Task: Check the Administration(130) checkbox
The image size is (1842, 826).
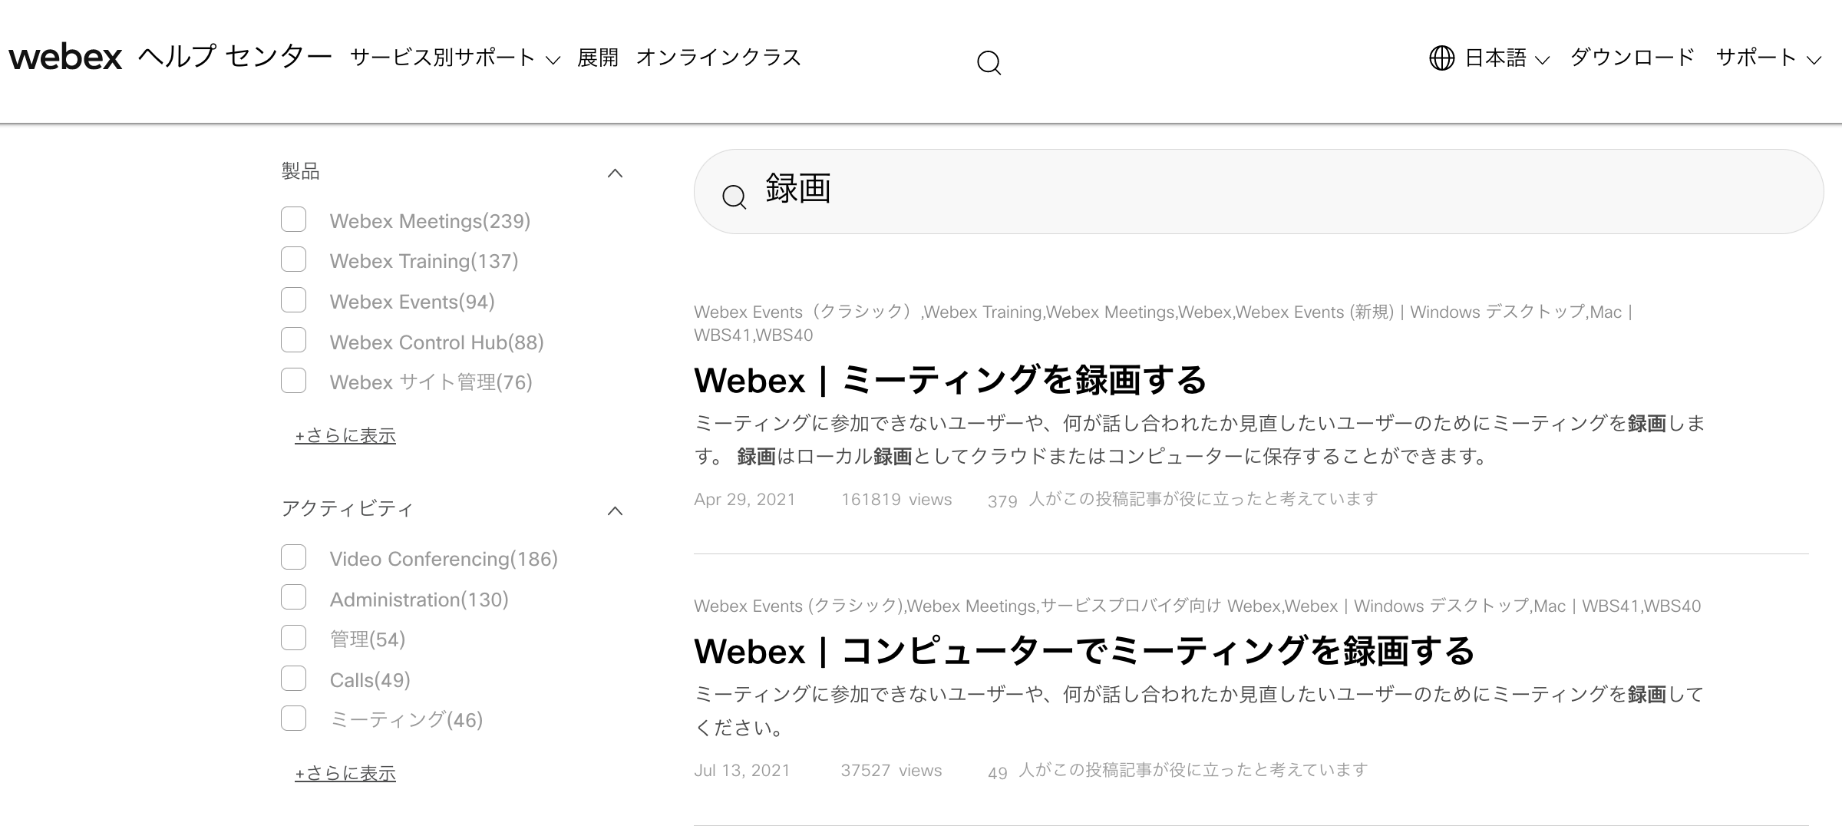Action: click(293, 597)
